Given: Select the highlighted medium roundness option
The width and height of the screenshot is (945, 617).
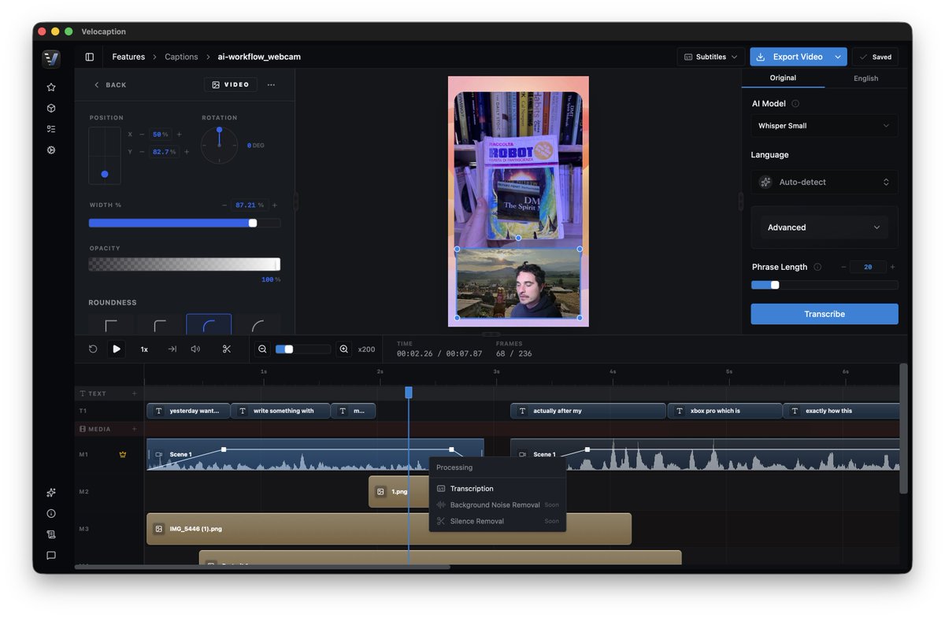Looking at the screenshot, I should [x=209, y=324].
